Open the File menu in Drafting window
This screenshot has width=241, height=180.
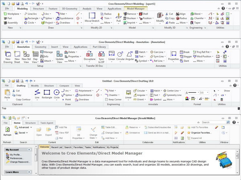7,86
